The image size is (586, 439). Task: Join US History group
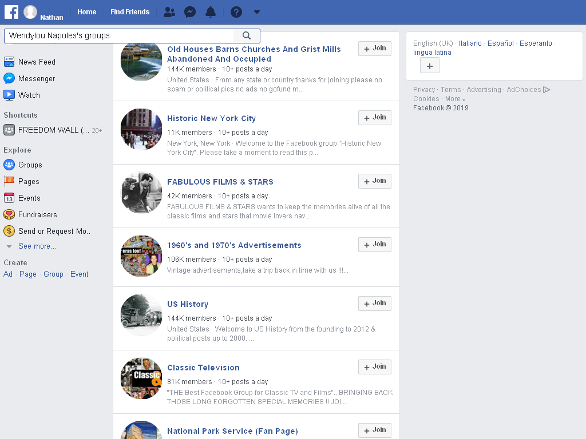(375, 304)
